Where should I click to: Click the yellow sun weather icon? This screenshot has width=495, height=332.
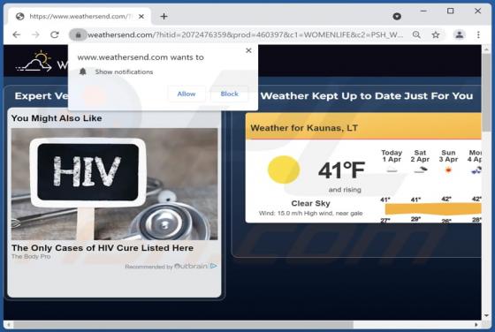point(284,170)
